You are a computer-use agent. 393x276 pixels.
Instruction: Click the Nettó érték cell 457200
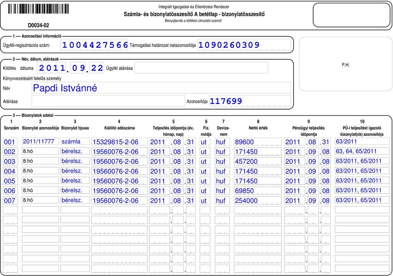coord(257,161)
